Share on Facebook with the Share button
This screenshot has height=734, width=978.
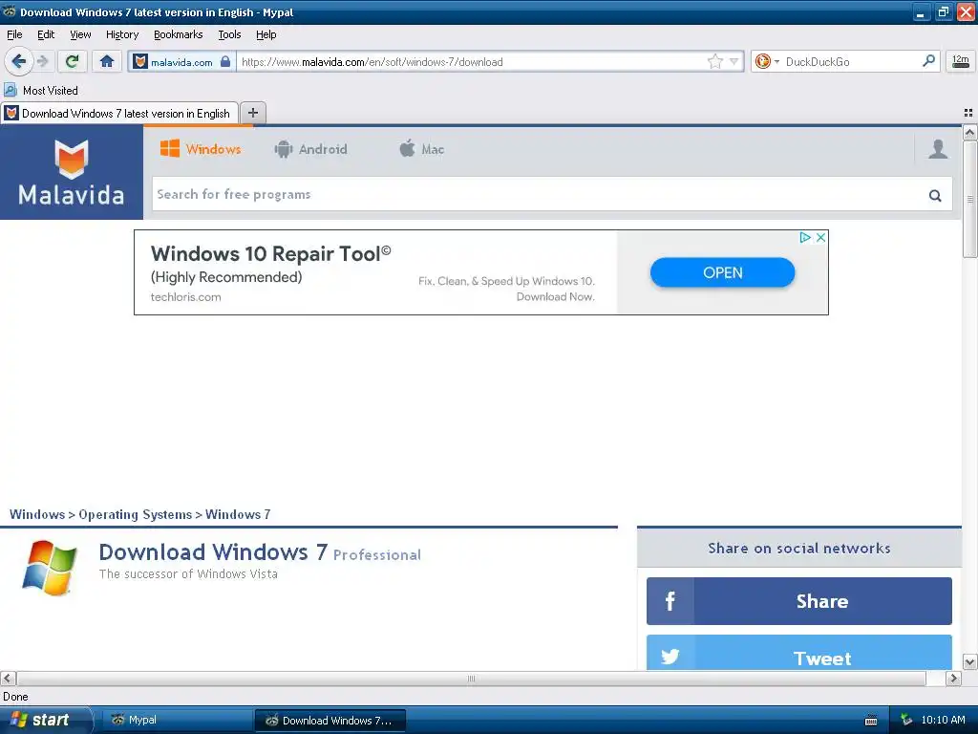(x=799, y=601)
